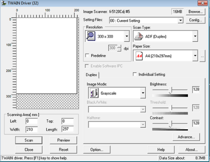Decrease dpi with the spinner down arrow
Viewport: 210px width, 162px height.
click(119, 50)
